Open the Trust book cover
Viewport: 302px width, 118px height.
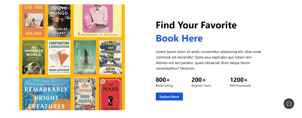point(85,57)
